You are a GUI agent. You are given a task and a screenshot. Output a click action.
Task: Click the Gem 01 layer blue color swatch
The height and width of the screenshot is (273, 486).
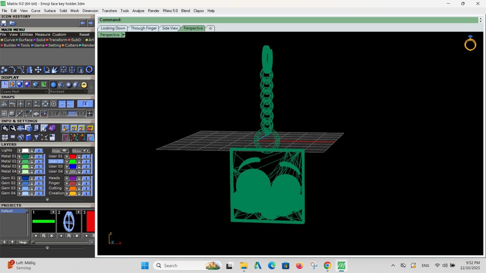click(x=25, y=178)
